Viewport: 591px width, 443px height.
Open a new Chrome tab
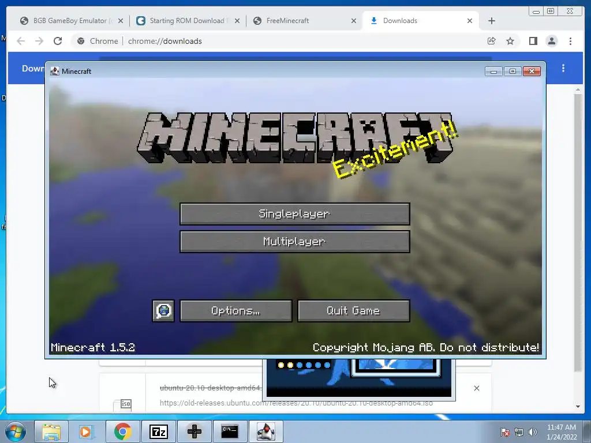coord(492,21)
